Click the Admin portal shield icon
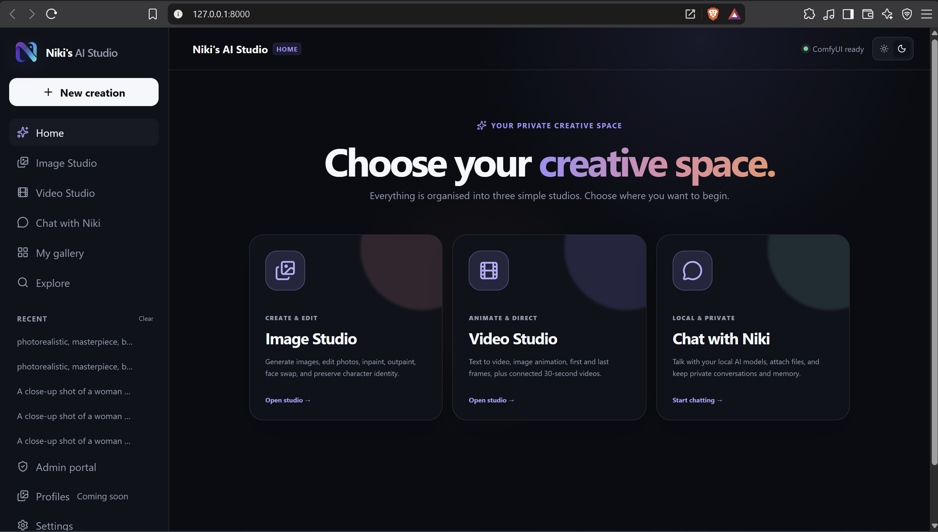This screenshot has width=938, height=532. click(x=23, y=467)
